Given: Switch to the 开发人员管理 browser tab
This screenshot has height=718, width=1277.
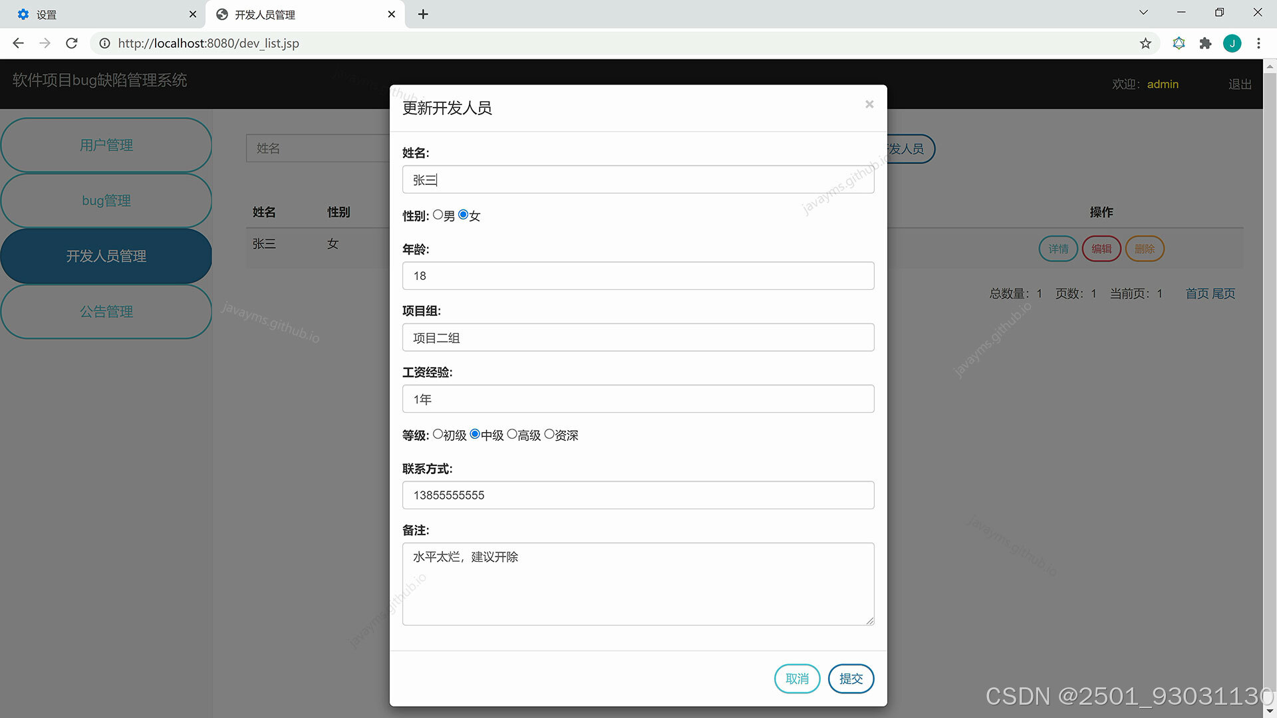Looking at the screenshot, I should pos(306,14).
